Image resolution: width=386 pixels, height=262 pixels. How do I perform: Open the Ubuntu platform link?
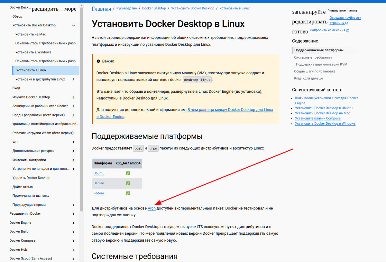click(99, 173)
